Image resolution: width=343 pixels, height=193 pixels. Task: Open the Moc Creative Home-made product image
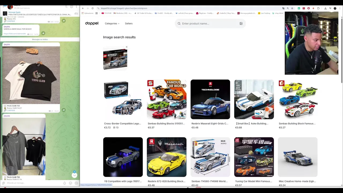pos(298,157)
